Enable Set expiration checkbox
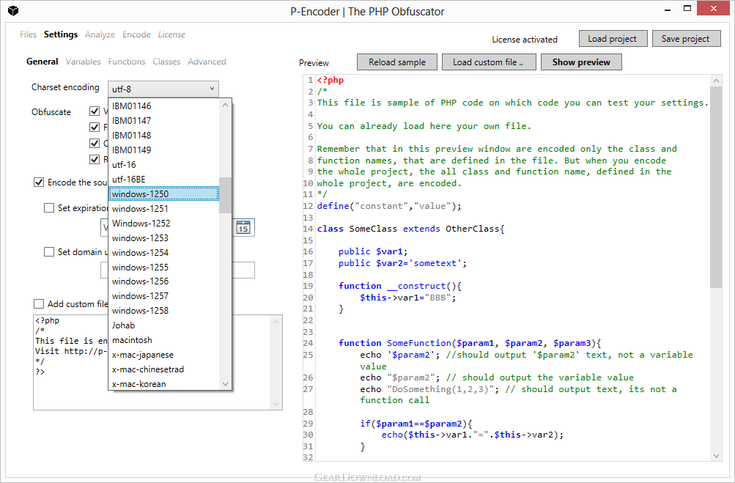Image resolution: width=735 pixels, height=483 pixels. click(49, 207)
